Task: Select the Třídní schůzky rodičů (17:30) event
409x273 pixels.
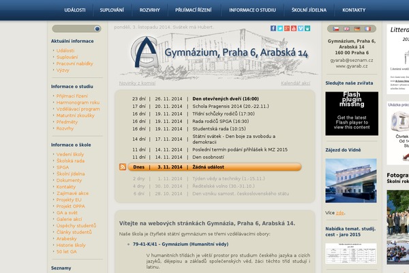Action: [x=224, y=114]
